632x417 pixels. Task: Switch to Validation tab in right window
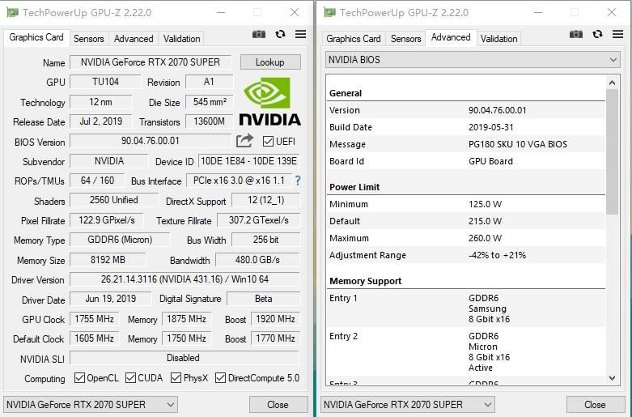click(498, 39)
